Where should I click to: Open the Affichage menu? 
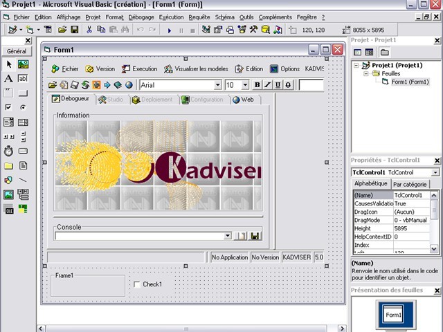coord(69,17)
